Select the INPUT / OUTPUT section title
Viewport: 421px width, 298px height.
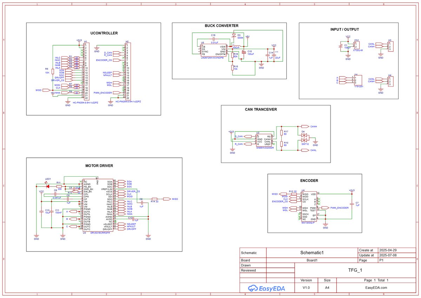tap(345, 29)
